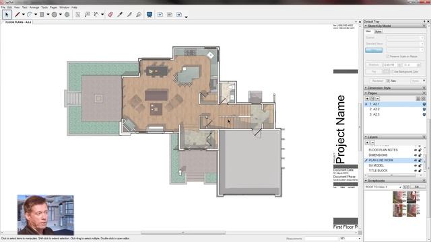Image resolution: width=431 pixels, height=242 pixels.
Task: Switch Pages panel to thumbnail view
Action: click(424, 99)
